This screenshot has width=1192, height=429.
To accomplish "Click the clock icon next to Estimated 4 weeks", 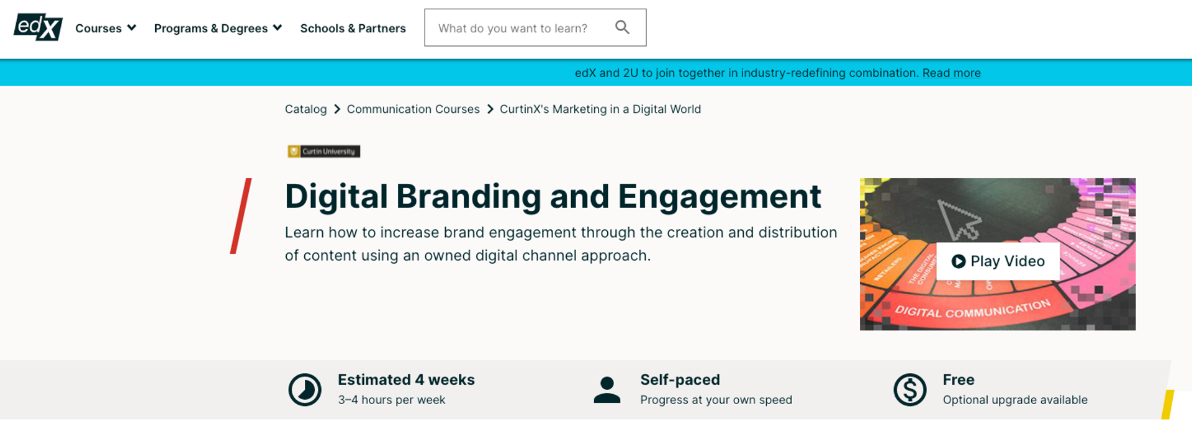I will [x=304, y=389].
